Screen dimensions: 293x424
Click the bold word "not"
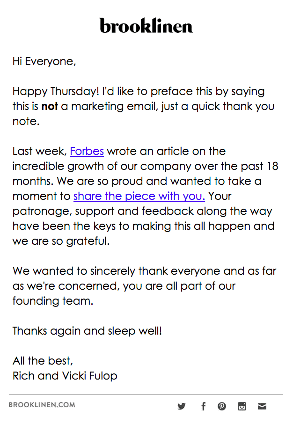(x=50, y=106)
